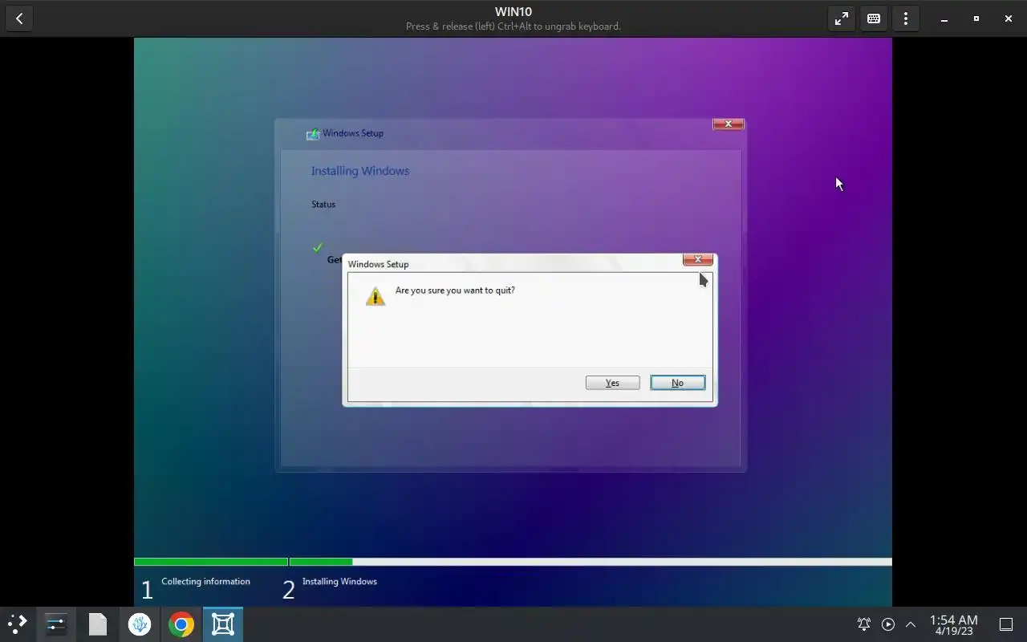Open Google Chrome from the taskbar
This screenshot has height=642, width=1027.
tap(181, 624)
